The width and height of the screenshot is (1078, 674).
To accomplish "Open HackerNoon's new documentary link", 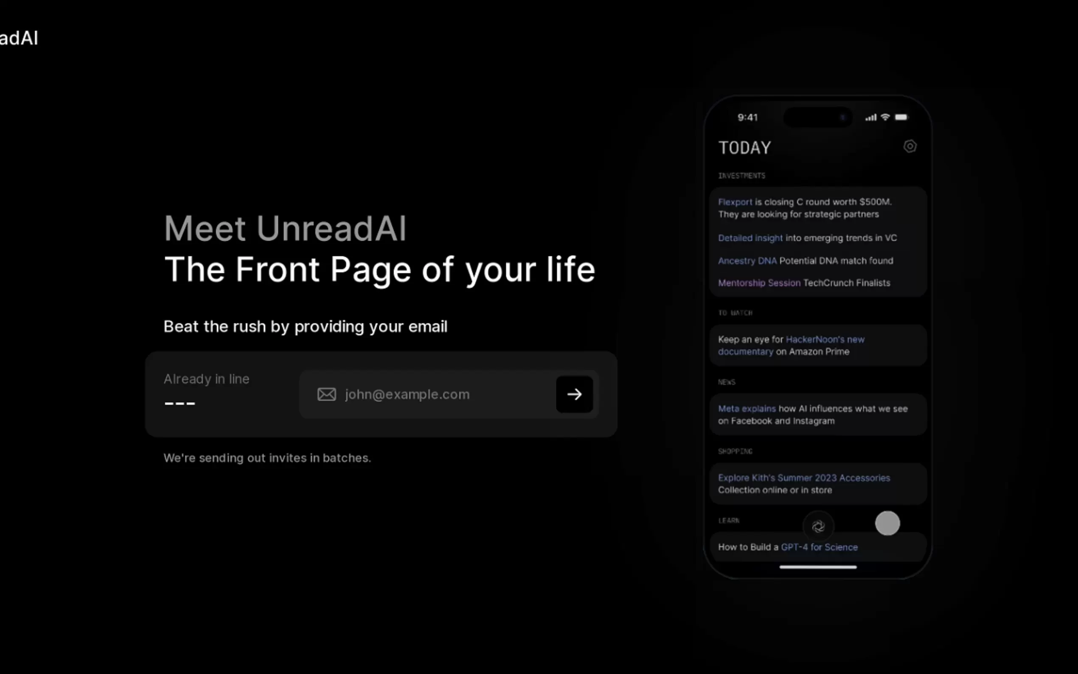I will 825,339.
